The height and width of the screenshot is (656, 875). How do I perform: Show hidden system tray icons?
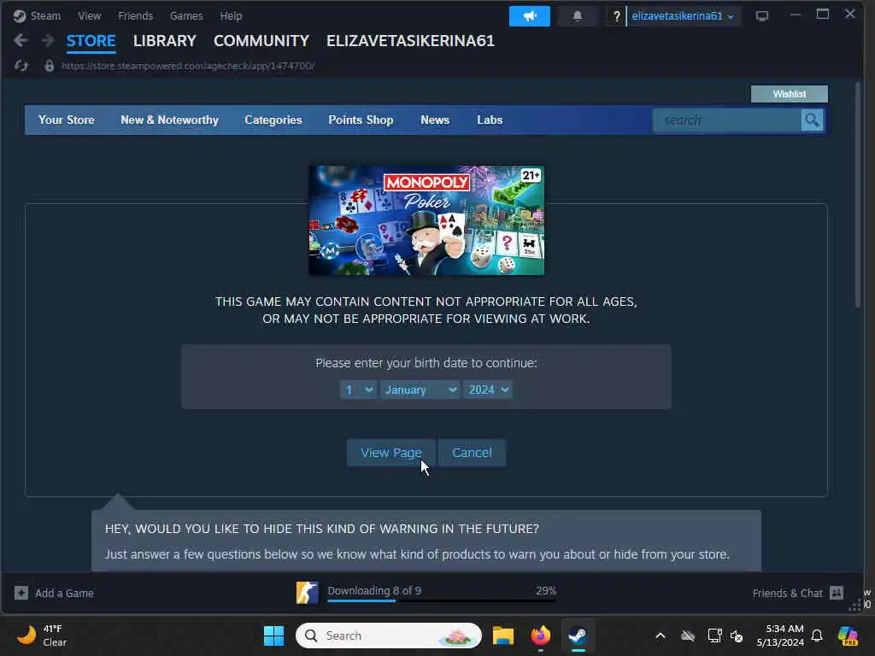661,635
